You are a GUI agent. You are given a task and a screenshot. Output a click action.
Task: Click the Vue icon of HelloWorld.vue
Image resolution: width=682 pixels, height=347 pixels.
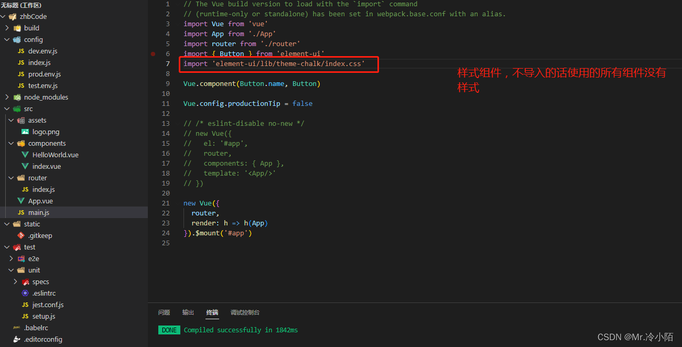click(25, 155)
